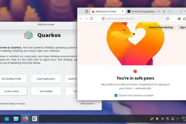This screenshot has height=124, width=186.
Task: Focus the Search or enter address field
Action: pos(135,19)
